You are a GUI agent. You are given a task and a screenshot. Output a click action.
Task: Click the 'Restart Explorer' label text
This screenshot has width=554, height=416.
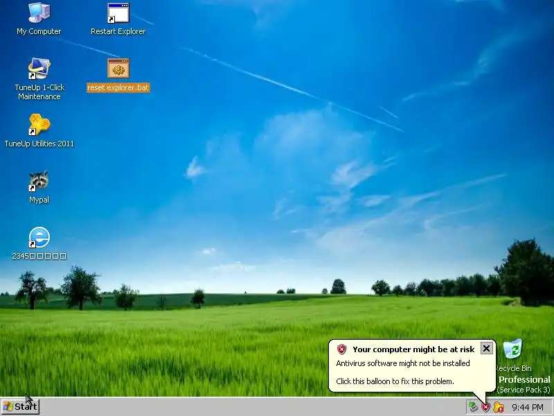pyautogui.click(x=118, y=31)
